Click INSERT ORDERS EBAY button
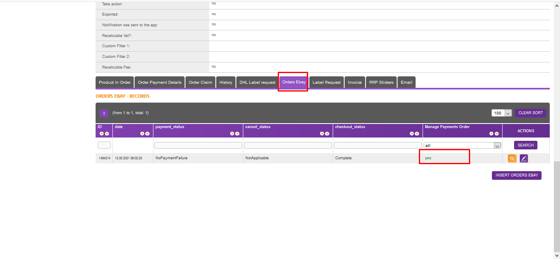The width and height of the screenshot is (560, 259). (517, 175)
